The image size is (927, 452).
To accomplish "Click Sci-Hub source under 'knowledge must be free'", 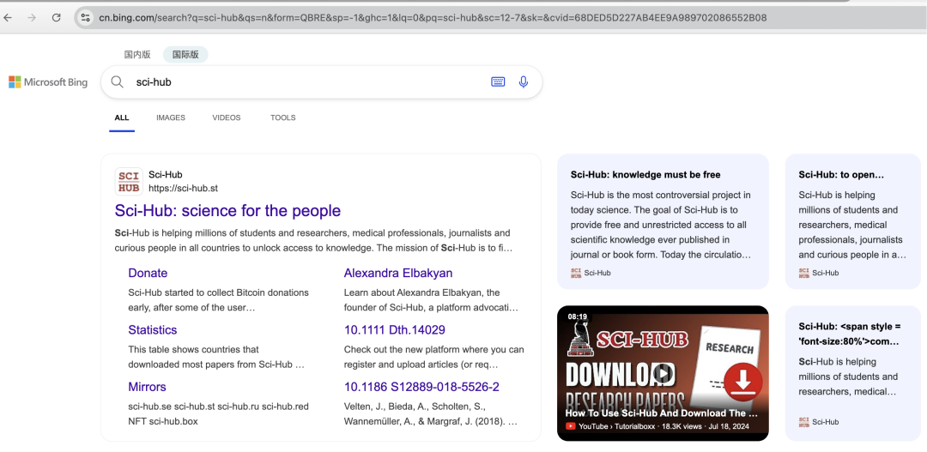I will coord(591,273).
